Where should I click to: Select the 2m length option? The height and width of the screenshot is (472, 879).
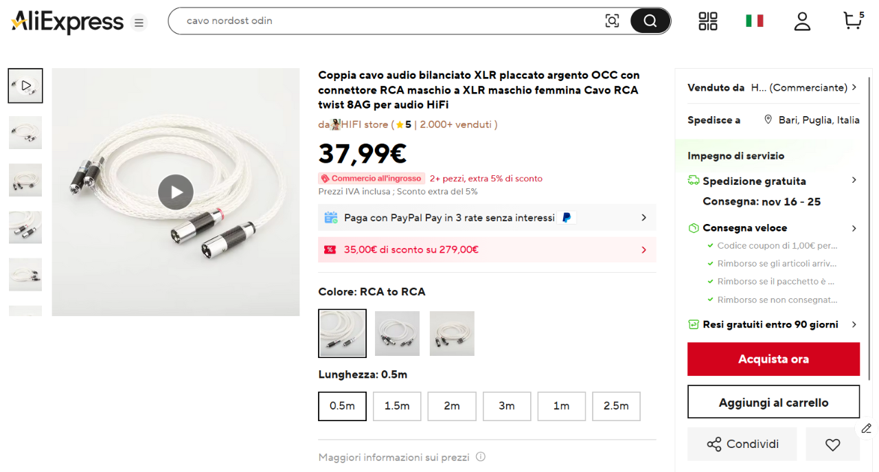pos(452,406)
